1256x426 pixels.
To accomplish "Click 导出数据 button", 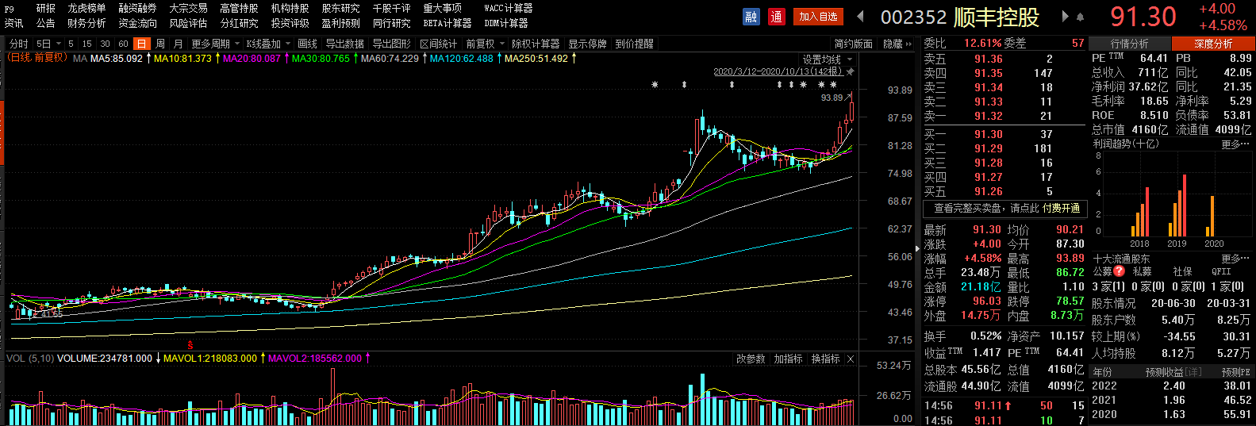I will click(x=344, y=44).
